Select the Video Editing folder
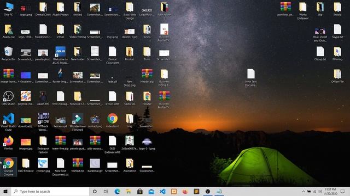 click(78, 32)
